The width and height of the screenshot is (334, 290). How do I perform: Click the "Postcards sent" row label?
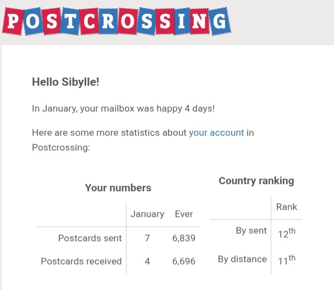[x=90, y=238]
